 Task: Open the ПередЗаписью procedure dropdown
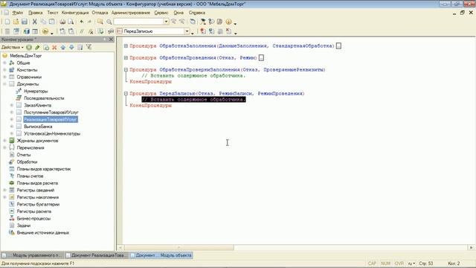click(187, 31)
